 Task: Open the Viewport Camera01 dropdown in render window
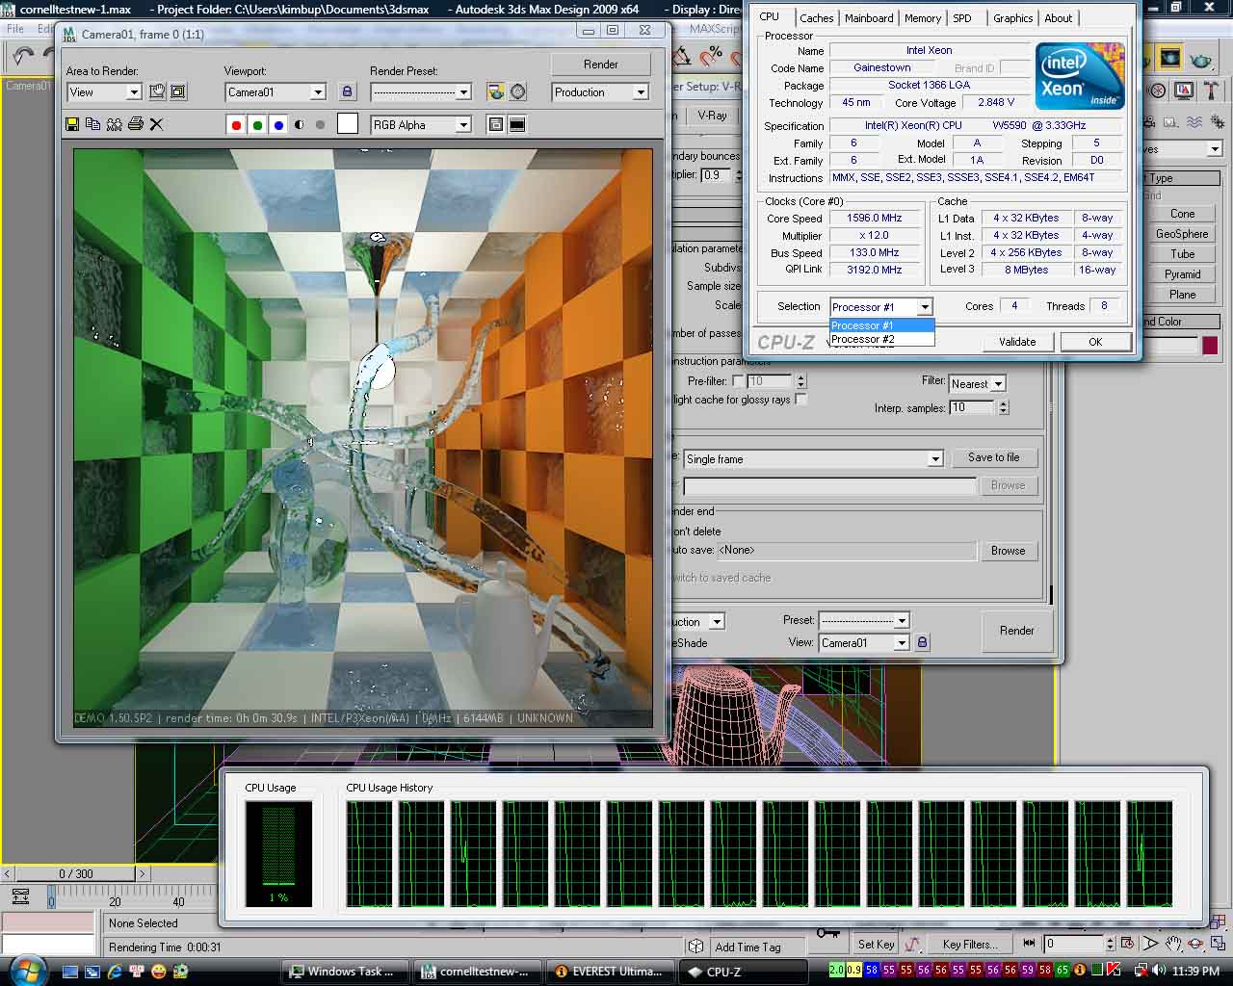[x=275, y=92]
